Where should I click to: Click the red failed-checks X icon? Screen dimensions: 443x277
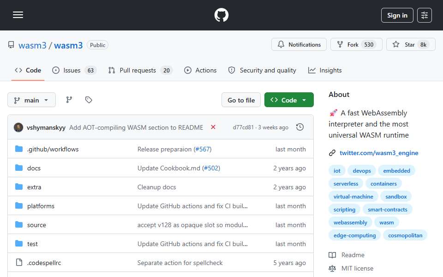213,127
